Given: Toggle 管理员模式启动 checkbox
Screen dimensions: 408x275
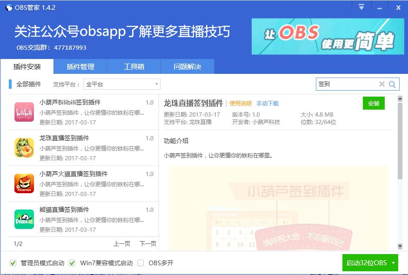Looking at the screenshot, I should click(13, 263).
